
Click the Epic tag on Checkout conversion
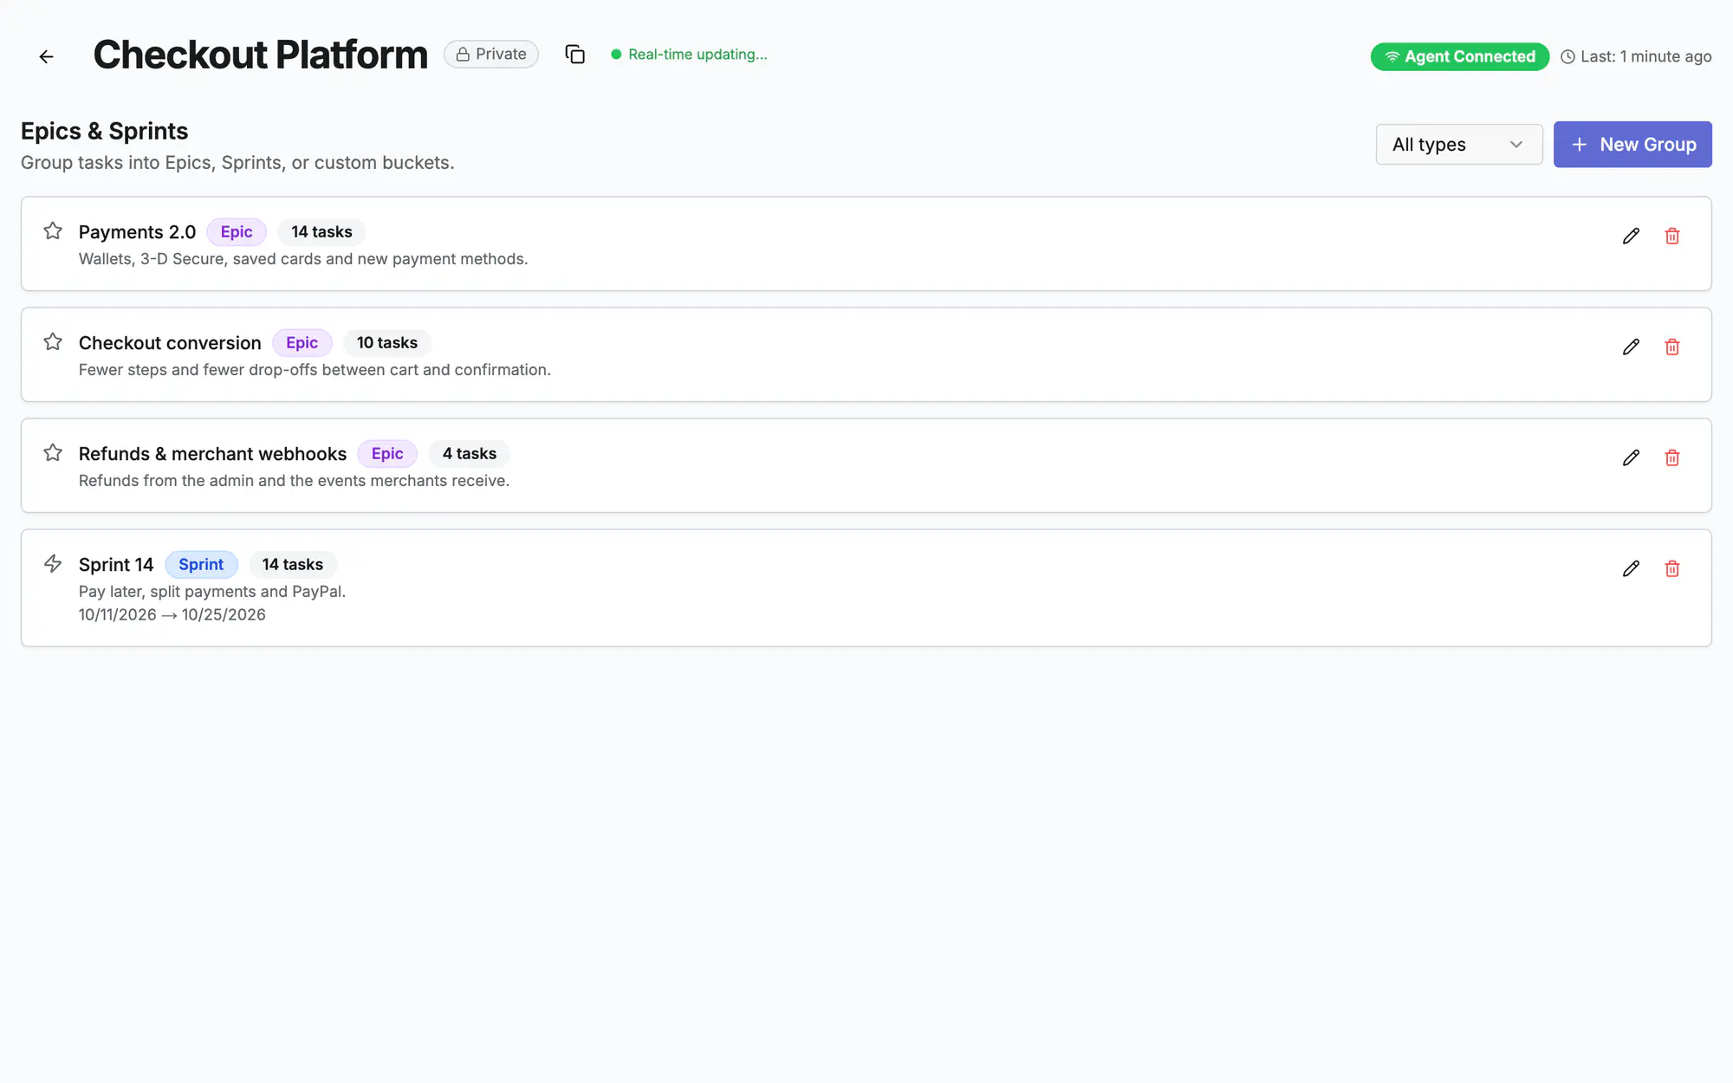[x=302, y=343]
